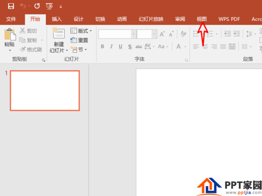The height and width of the screenshot is (196, 262).
Task: Open the 动画 (Animations) tab
Action: pos(122,19)
